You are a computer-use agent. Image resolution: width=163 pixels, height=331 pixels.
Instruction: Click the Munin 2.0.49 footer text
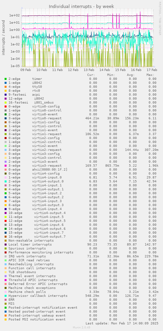click(x=81, y=327)
